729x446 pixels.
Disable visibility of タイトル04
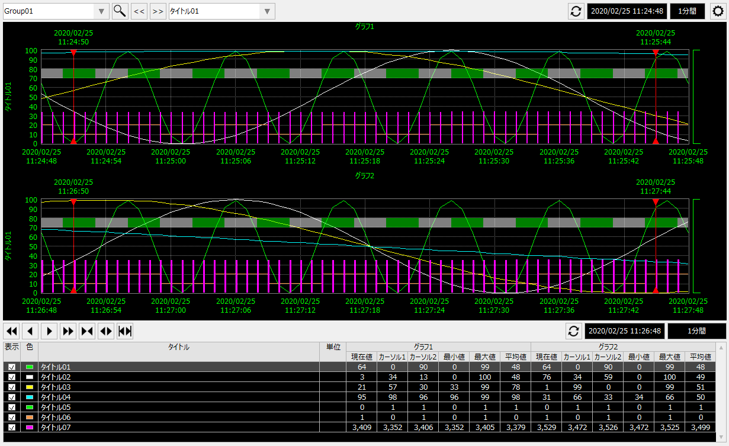12,397
